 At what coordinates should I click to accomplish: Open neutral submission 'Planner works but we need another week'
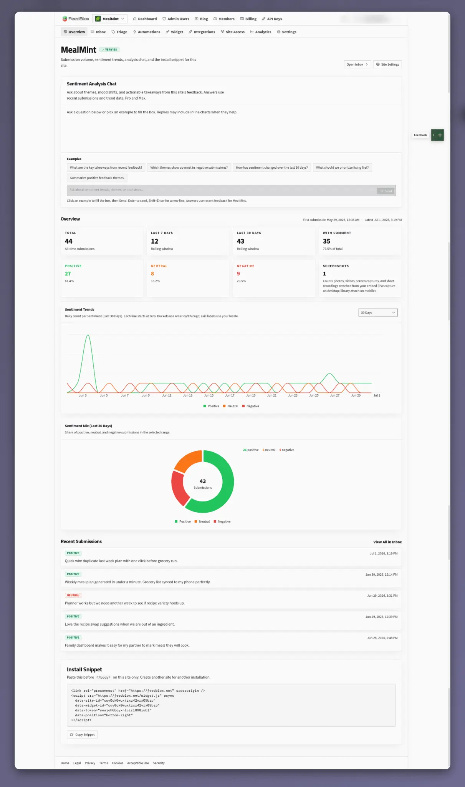coord(231,599)
